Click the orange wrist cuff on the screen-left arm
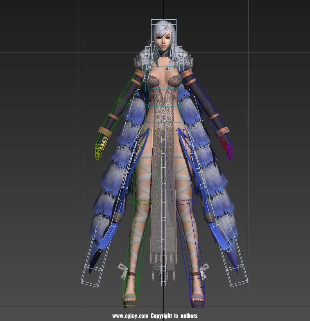The width and height of the screenshot is (310, 321). pos(105,132)
